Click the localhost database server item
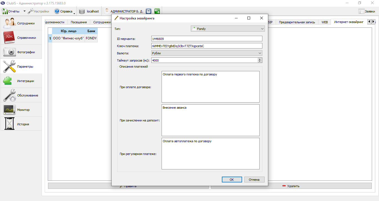Image resolution: width=379 pixels, height=201 pixels. coord(89,11)
